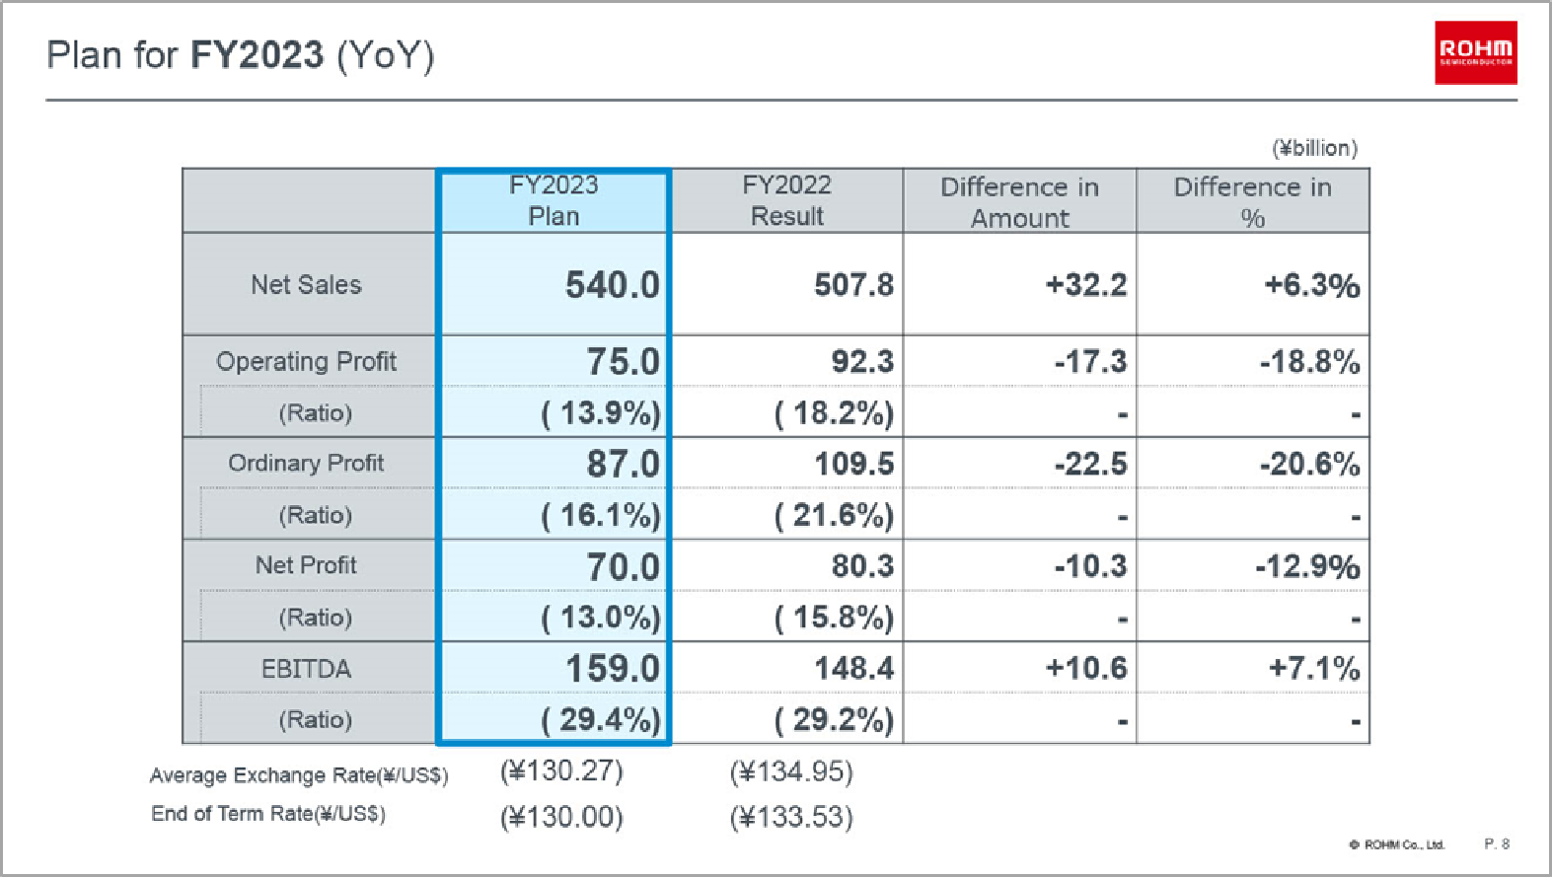
Task: Select the EBITDA row label
Action: coord(306,669)
